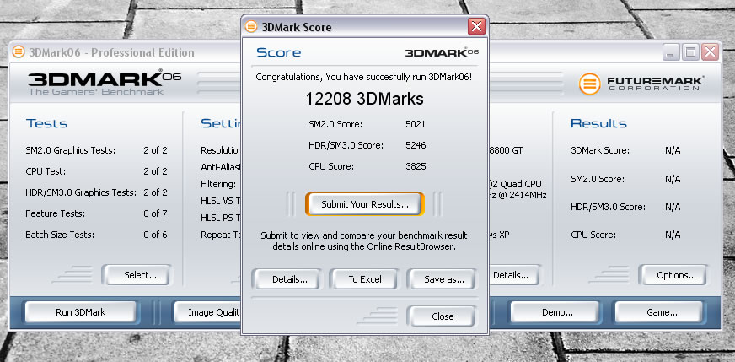
Task: Click the 3DMark Score N/A value in Results
Action: click(673, 151)
